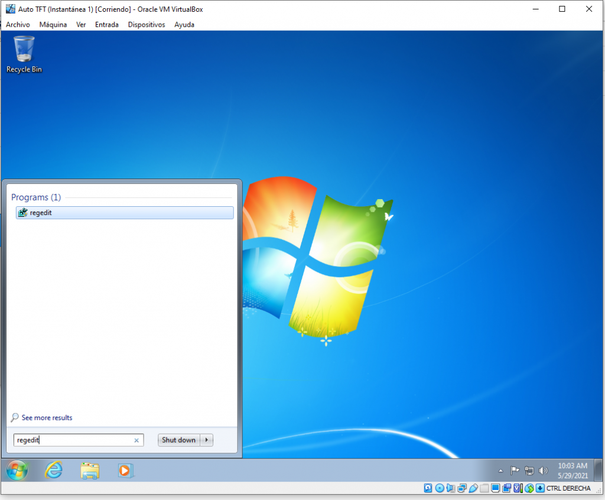Expand the Shut down options arrow

click(x=206, y=440)
